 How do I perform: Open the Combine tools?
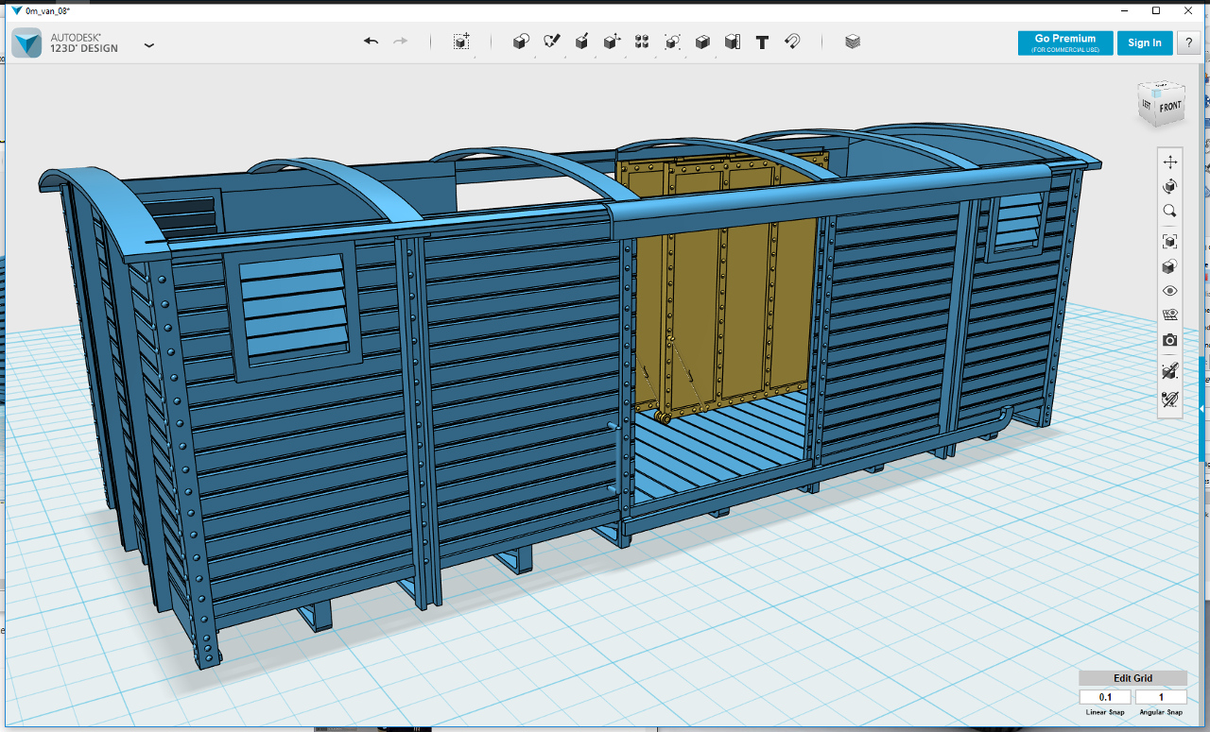point(702,42)
